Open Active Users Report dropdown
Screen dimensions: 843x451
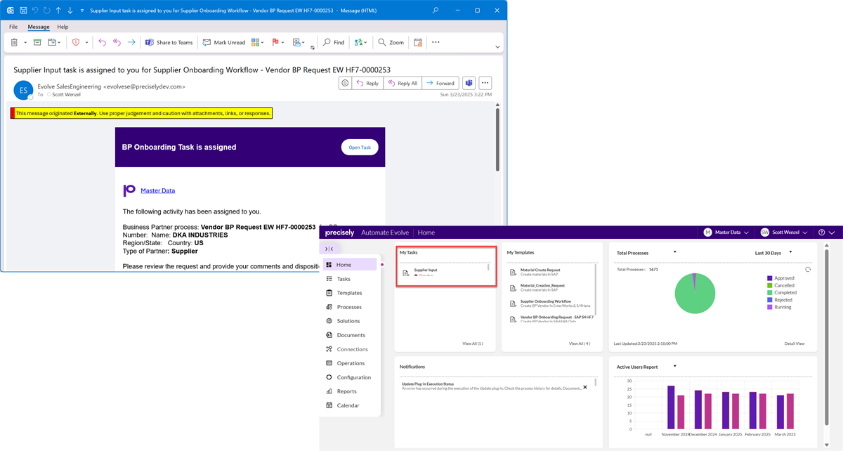674,366
